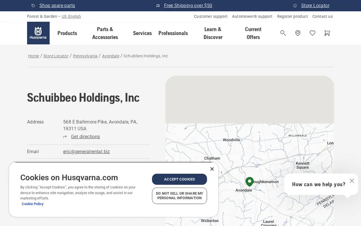The width and height of the screenshot is (361, 226).
Task: Dismiss the 'How can we help you?' chat bubble
Action: [x=352, y=181]
